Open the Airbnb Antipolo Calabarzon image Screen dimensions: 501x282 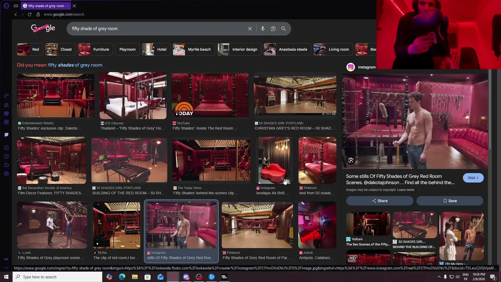(317, 225)
